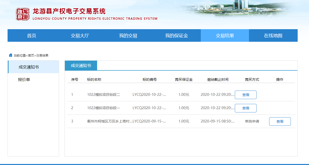This screenshot has height=165, width=309.
Task: Click 查看 for 1022模拟项目标段一 row
Action: click(x=245, y=108)
